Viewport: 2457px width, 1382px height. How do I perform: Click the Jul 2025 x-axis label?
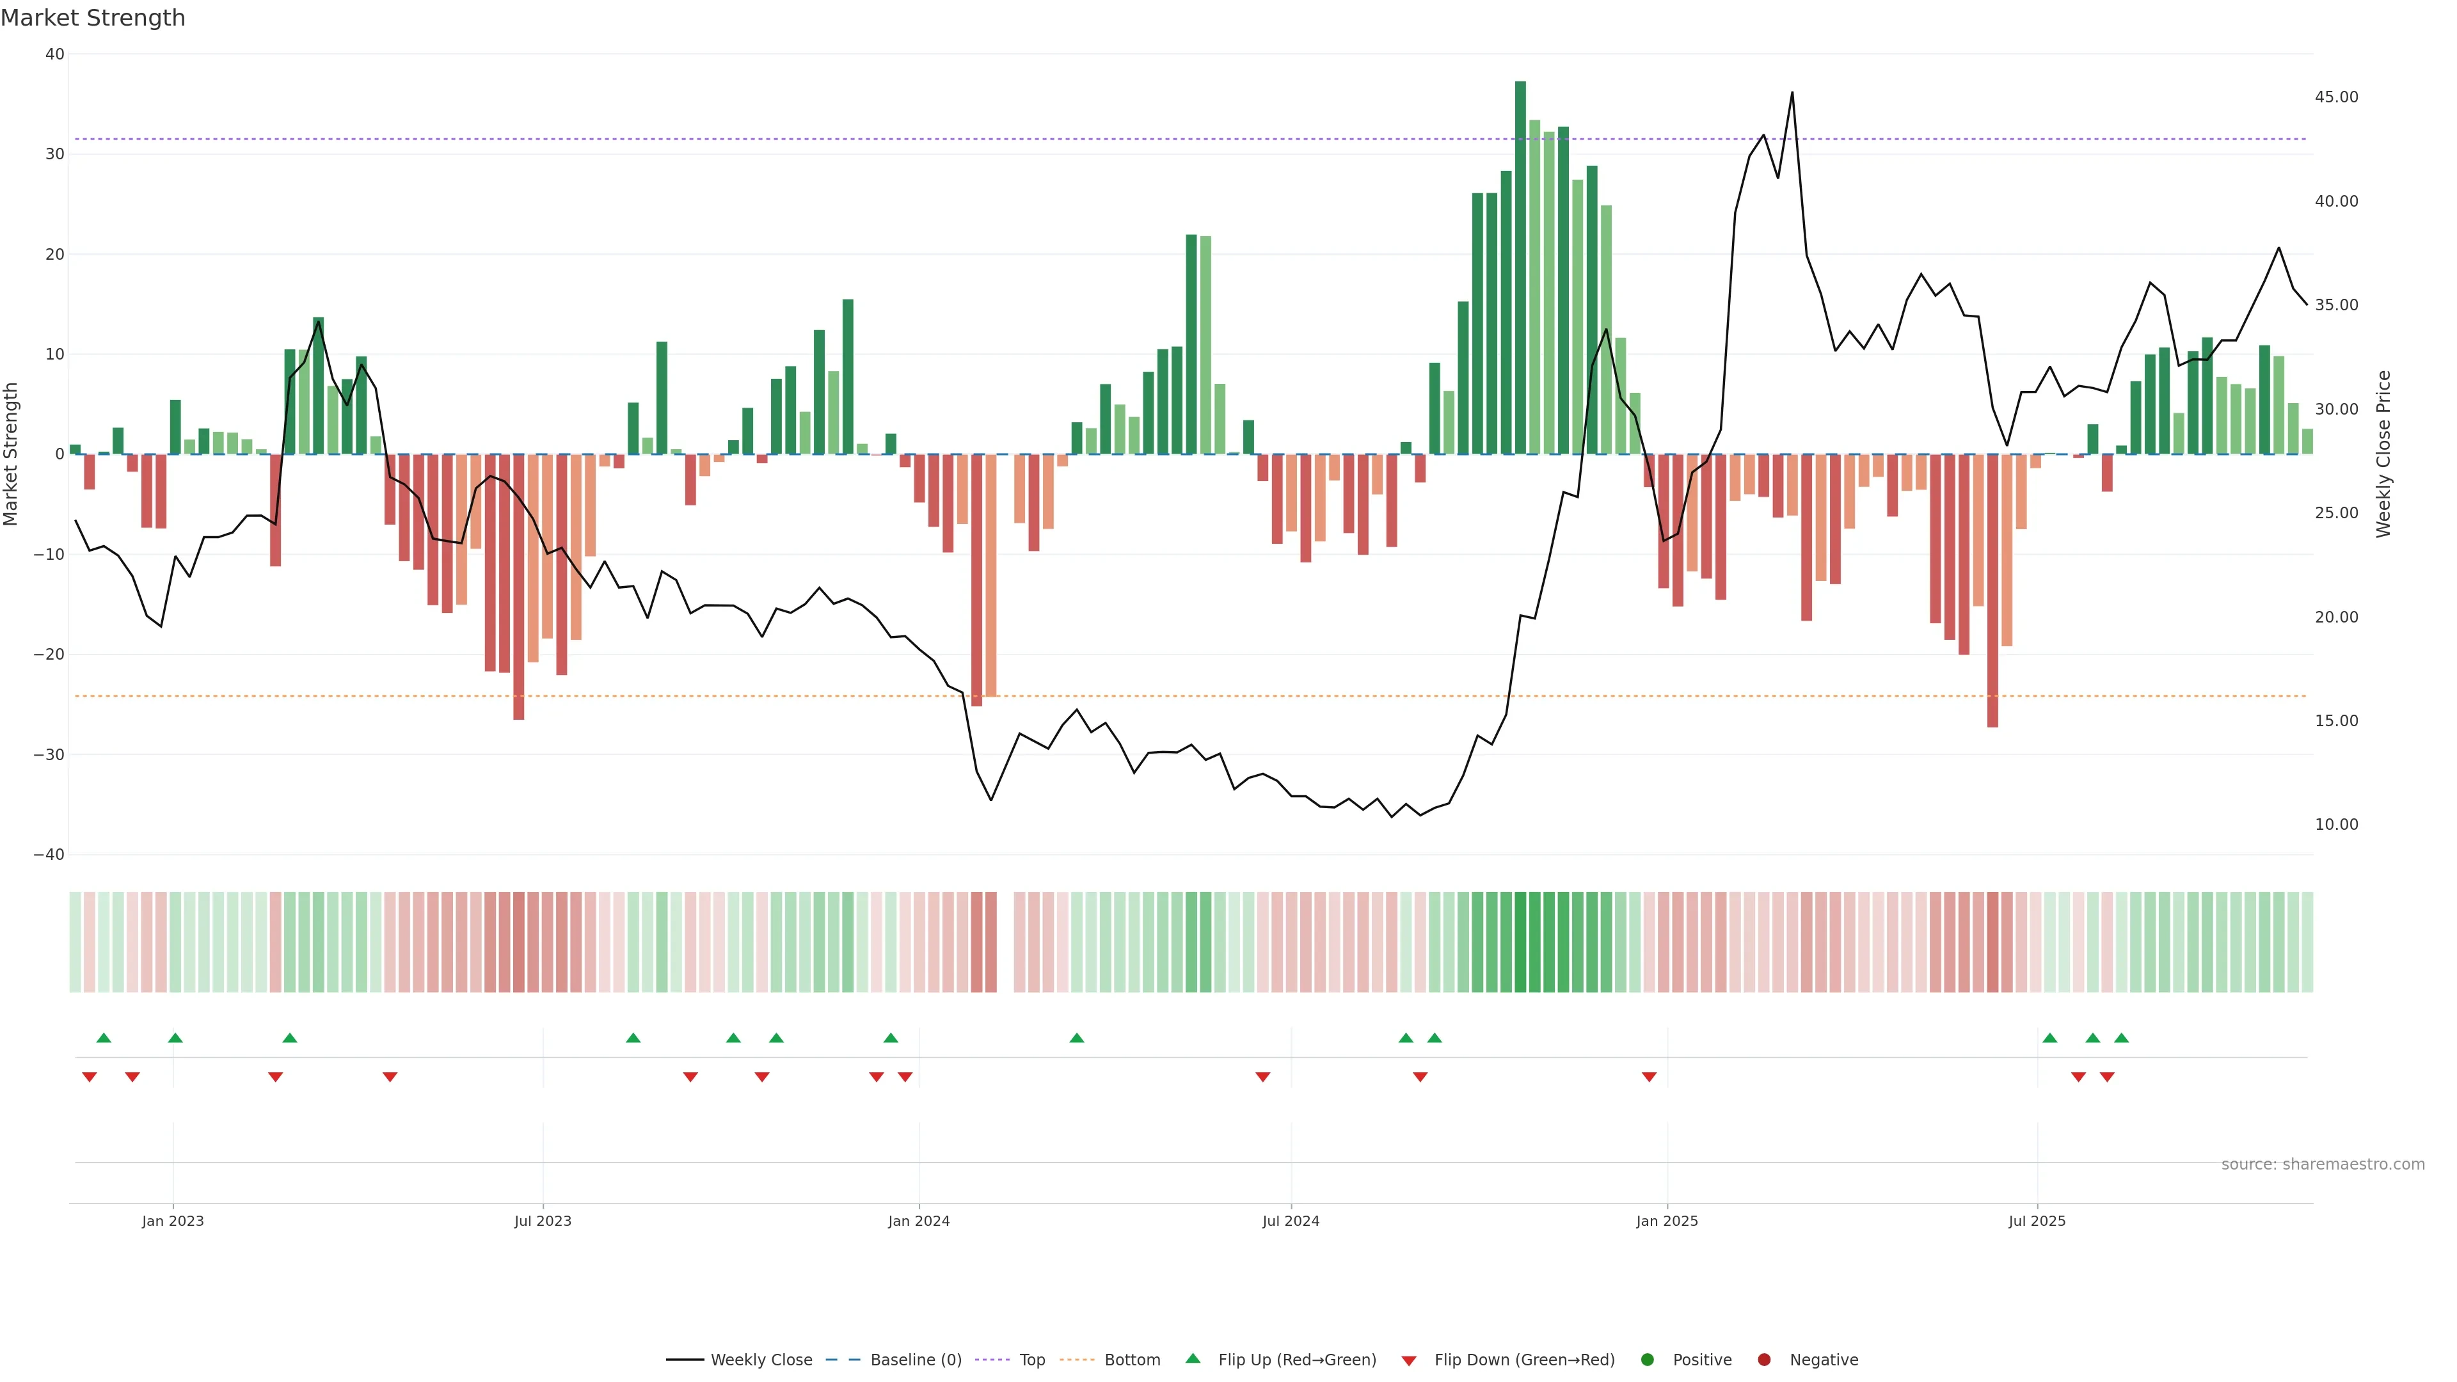2037,1221
